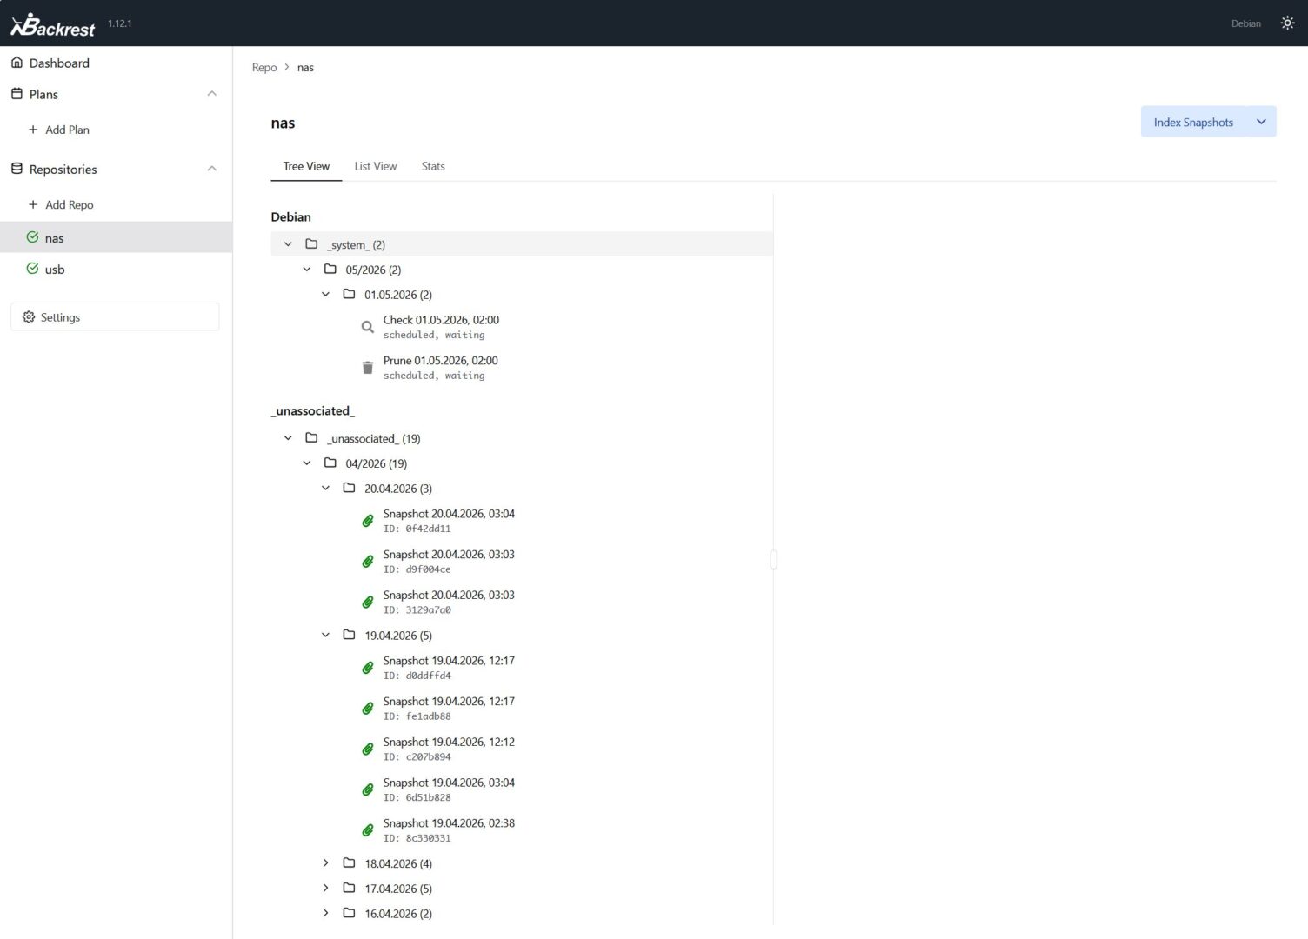This screenshot has height=939, width=1308.
Task: Collapse the 19.04.2026 folder
Action: [325, 636]
